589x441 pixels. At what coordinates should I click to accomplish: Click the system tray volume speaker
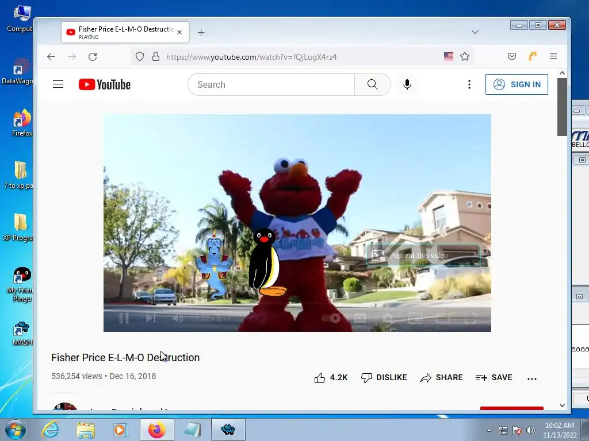(x=530, y=430)
